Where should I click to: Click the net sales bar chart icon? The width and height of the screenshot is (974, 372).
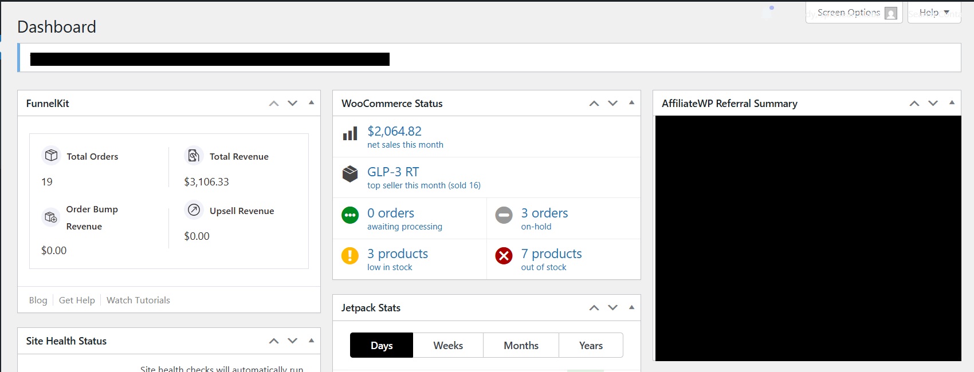click(x=350, y=134)
